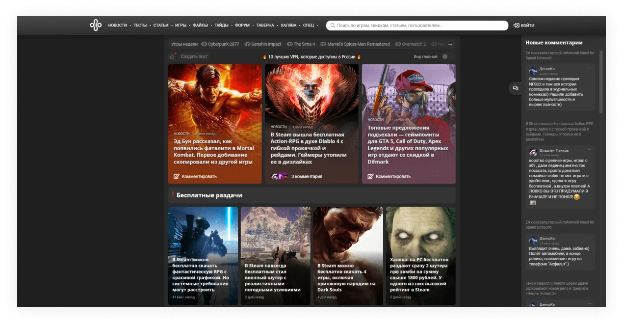Open the СПЕЦ menu
Screen dimensions: 623x325
pos(309,25)
